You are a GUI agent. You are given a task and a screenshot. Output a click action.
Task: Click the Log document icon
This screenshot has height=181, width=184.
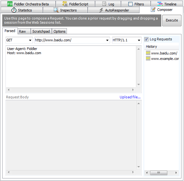click(104, 4)
